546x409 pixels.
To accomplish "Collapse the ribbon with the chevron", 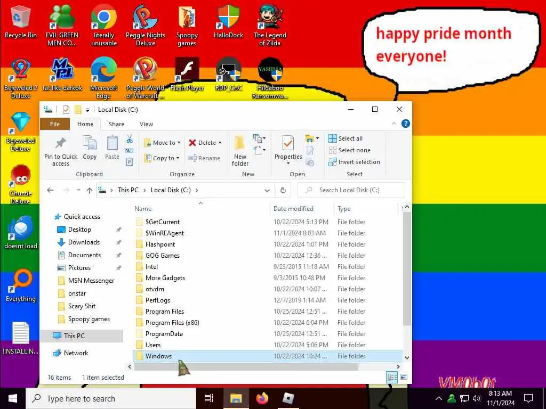I will tap(394, 124).
